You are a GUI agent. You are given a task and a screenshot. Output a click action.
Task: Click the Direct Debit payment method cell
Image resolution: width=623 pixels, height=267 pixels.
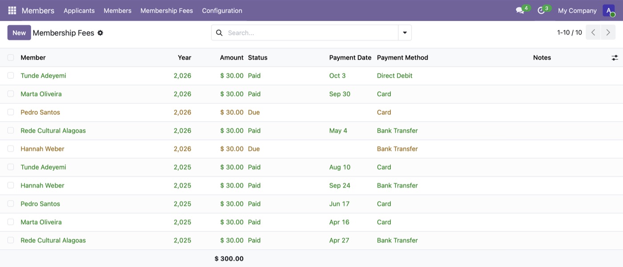[395, 76]
